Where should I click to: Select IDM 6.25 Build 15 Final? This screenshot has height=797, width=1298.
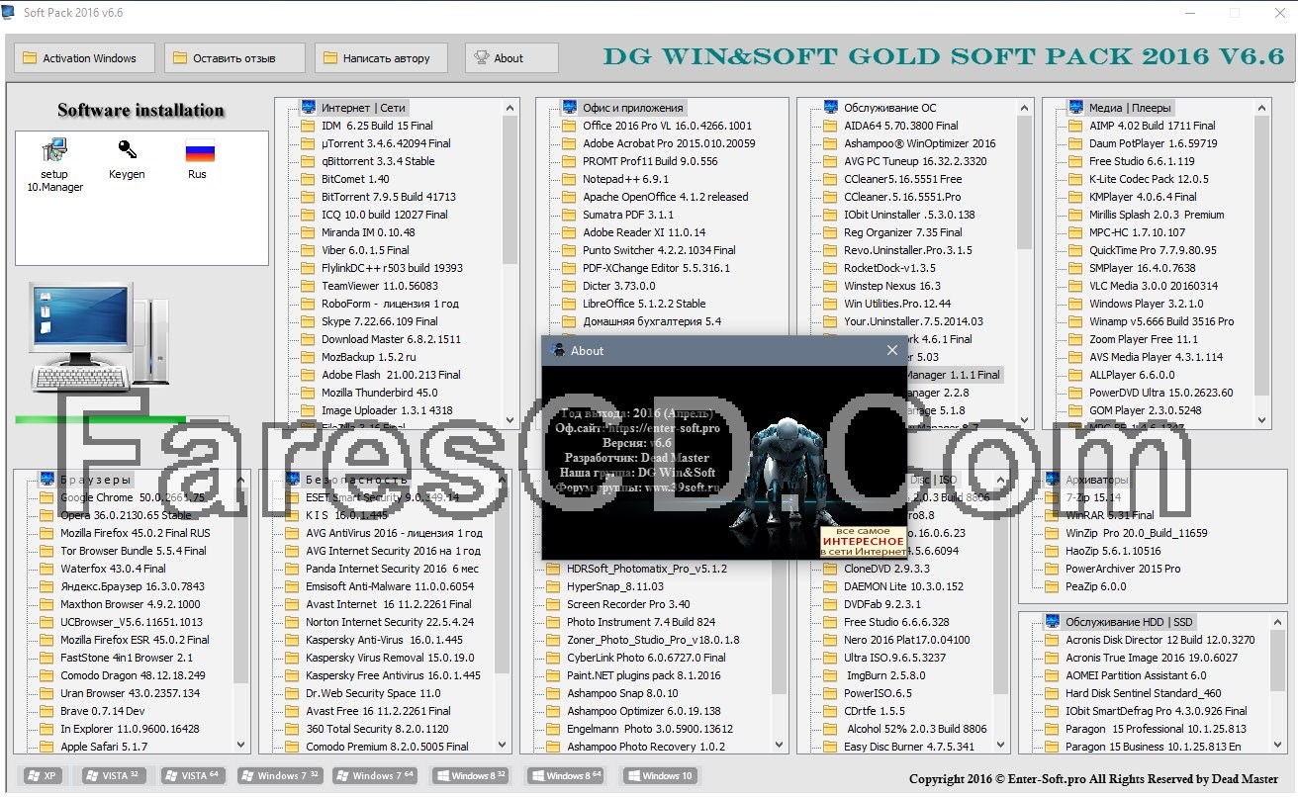(377, 126)
